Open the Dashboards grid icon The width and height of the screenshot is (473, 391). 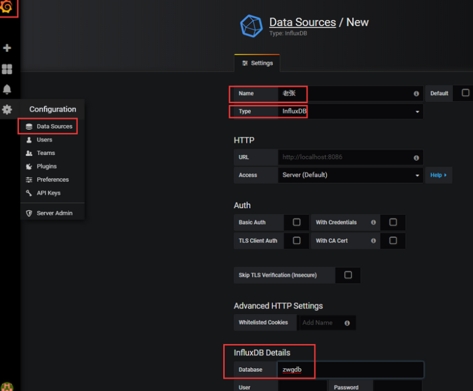click(7, 69)
